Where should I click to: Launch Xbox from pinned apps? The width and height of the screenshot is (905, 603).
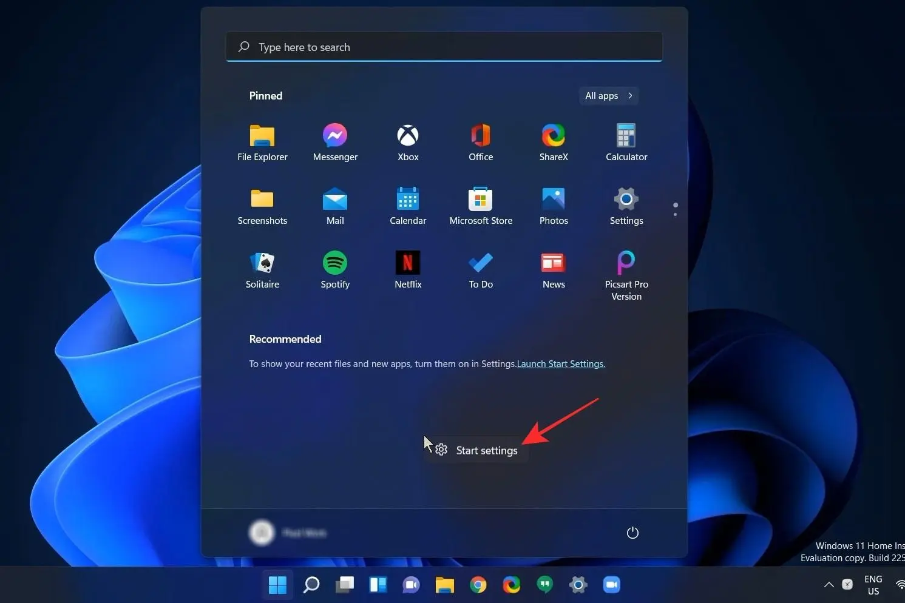(408, 143)
